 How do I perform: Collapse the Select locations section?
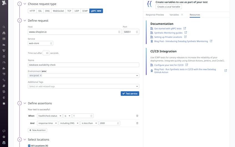coord(25,139)
